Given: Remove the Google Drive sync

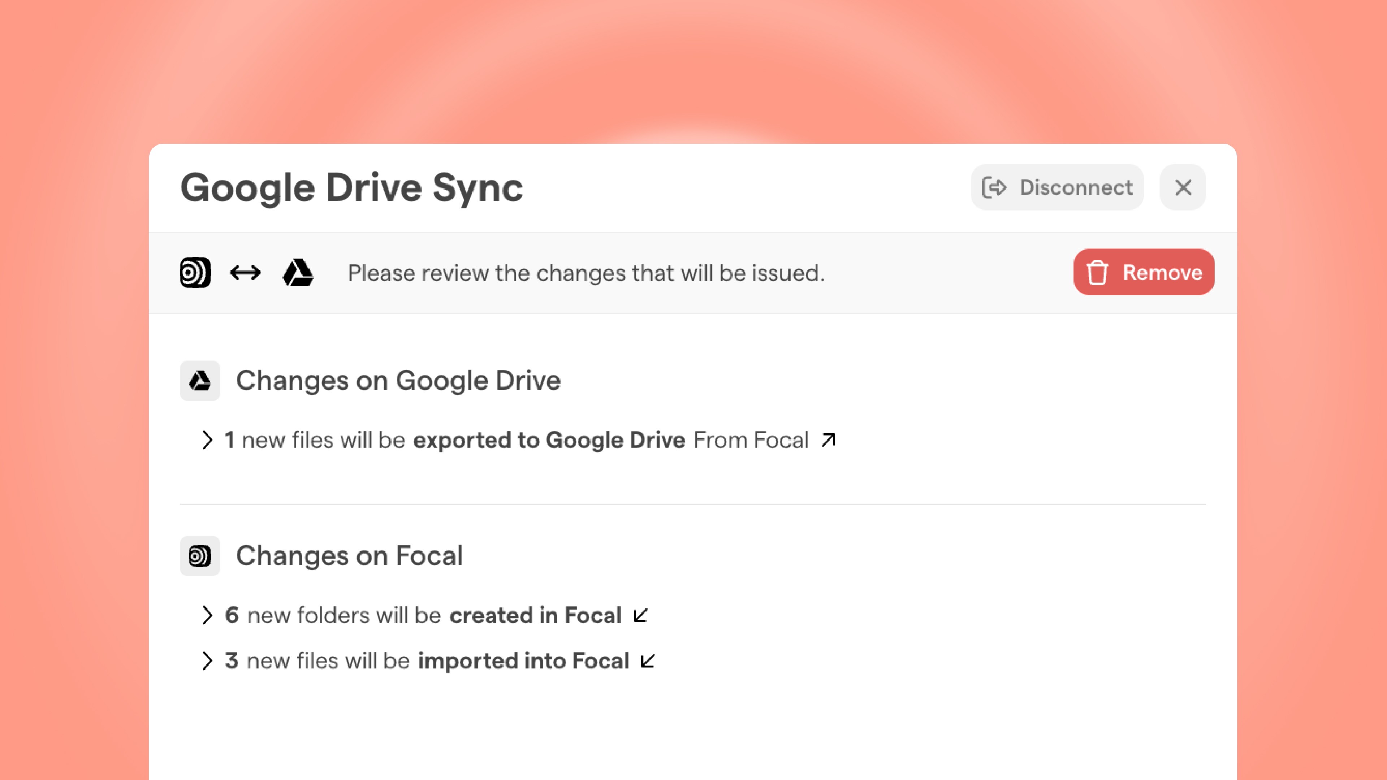Looking at the screenshot, I should (x=1144, y=272).
